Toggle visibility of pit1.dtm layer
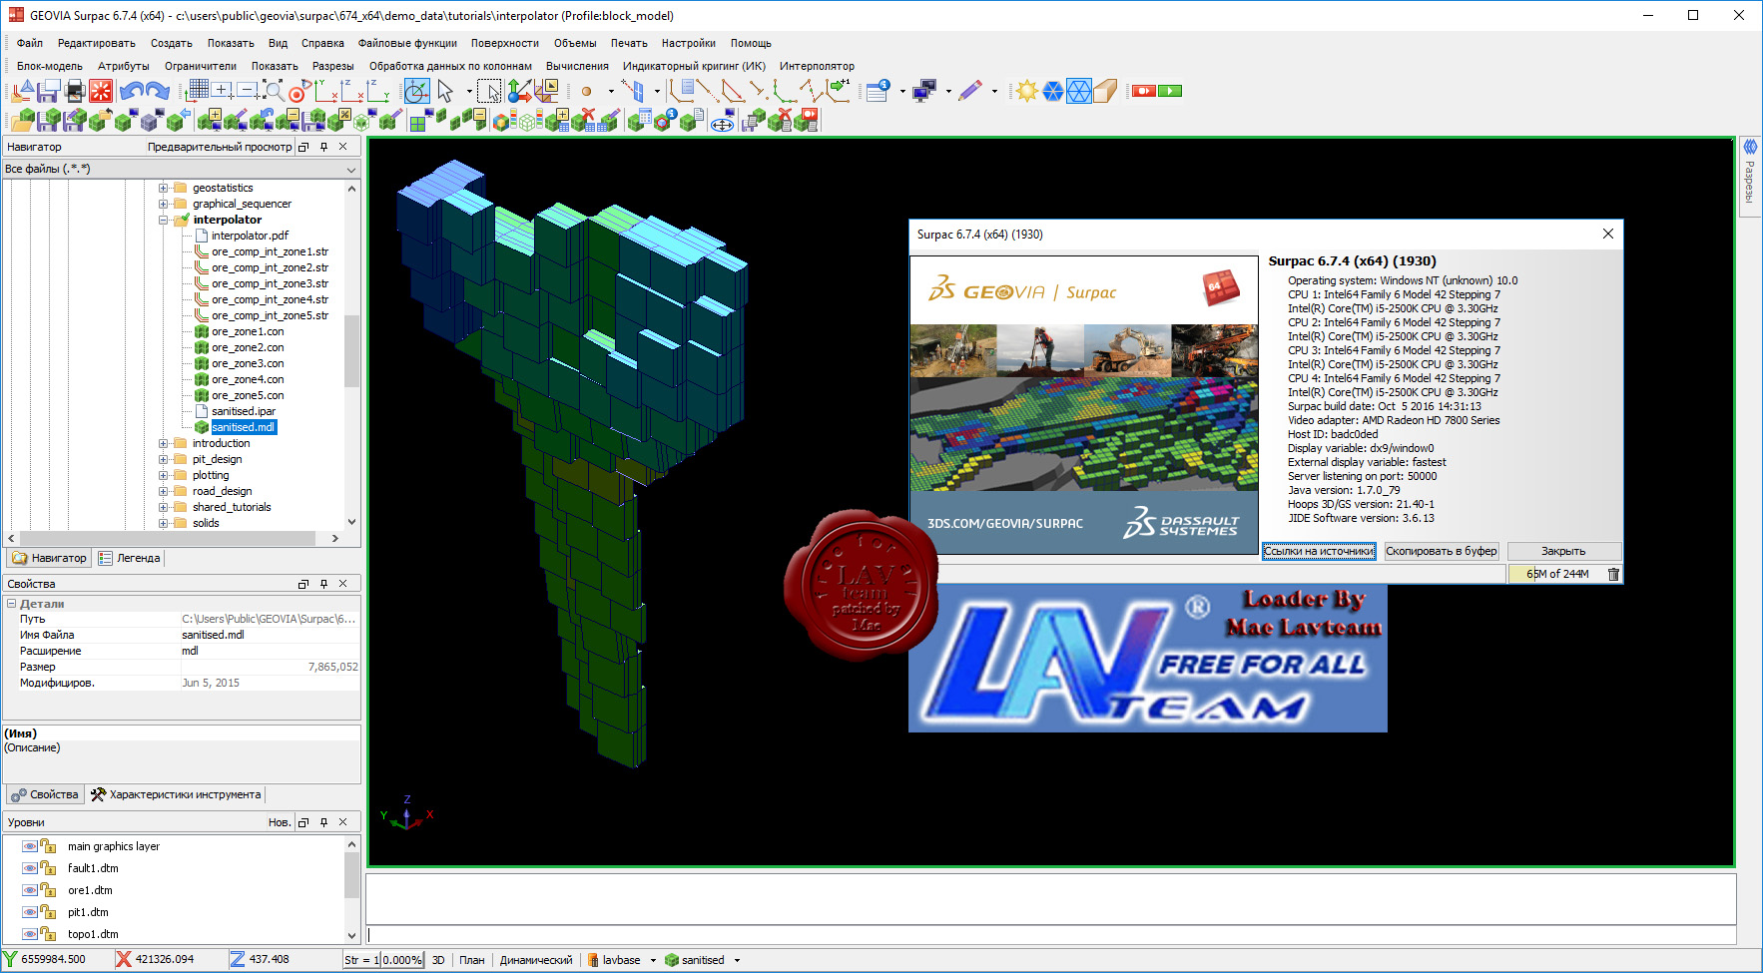The image size is (1763, 973). [30, 912]
